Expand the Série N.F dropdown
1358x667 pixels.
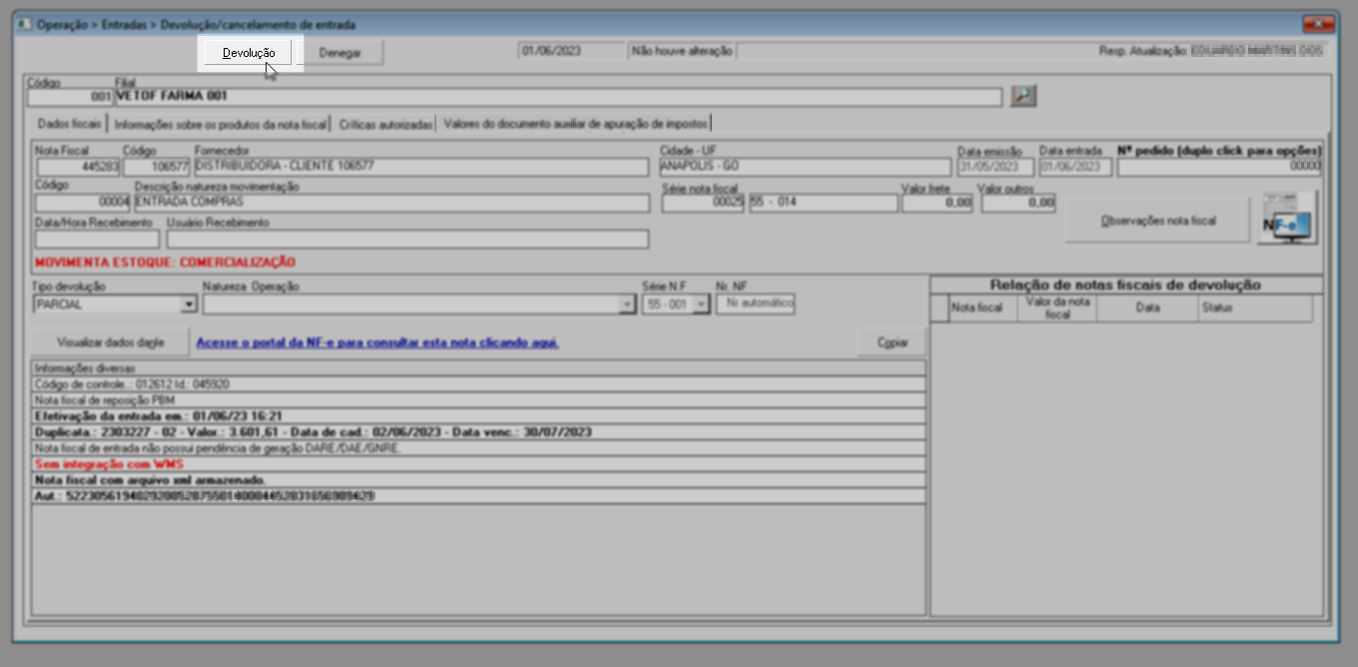(702, 305)
